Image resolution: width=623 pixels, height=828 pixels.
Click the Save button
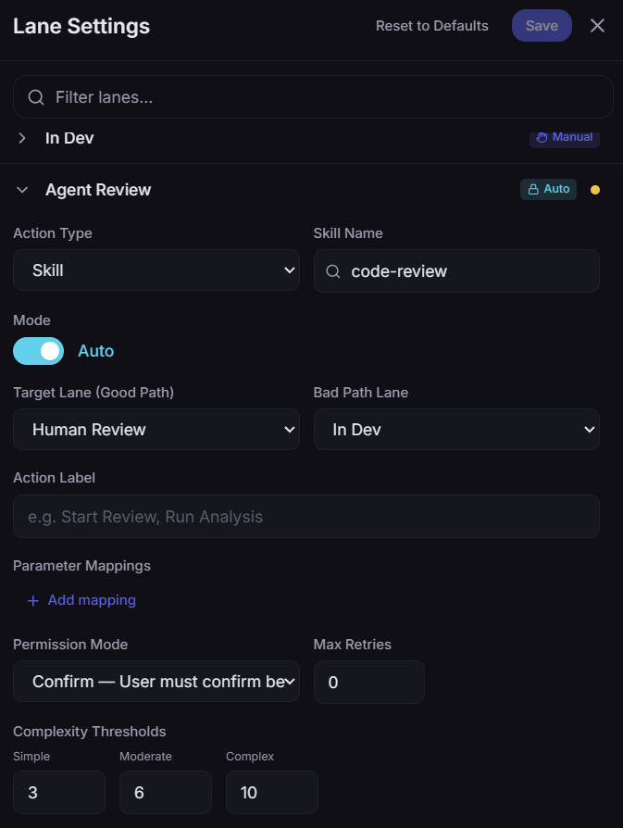point(542,25)
